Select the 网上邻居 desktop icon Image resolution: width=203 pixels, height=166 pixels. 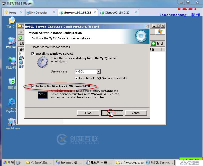[x=12, y=63]
